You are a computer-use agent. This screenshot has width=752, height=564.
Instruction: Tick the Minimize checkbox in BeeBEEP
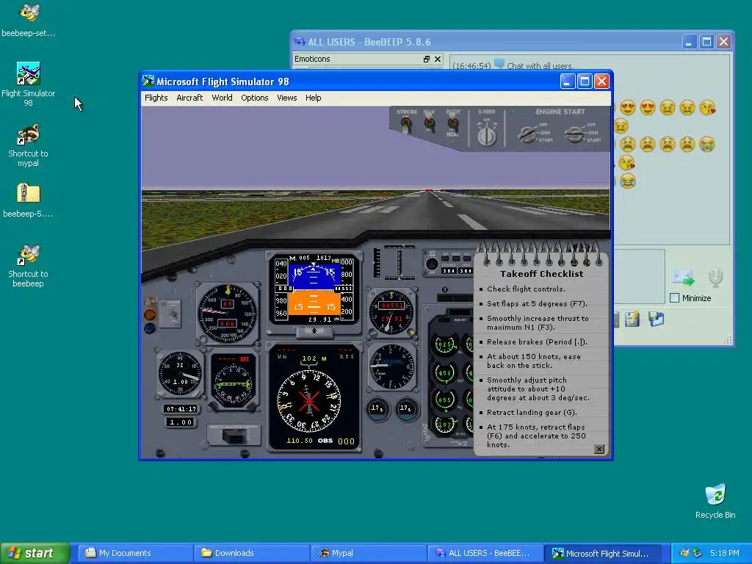(x=674, y=298)
